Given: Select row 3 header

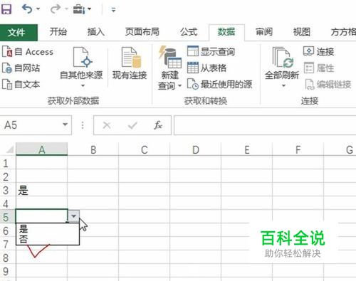Looking at the screenshot, I should [7, 190].
